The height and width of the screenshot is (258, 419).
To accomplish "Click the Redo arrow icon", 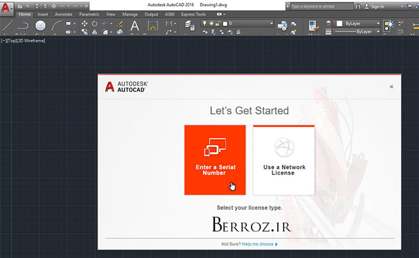I will (x=75, y=6).
